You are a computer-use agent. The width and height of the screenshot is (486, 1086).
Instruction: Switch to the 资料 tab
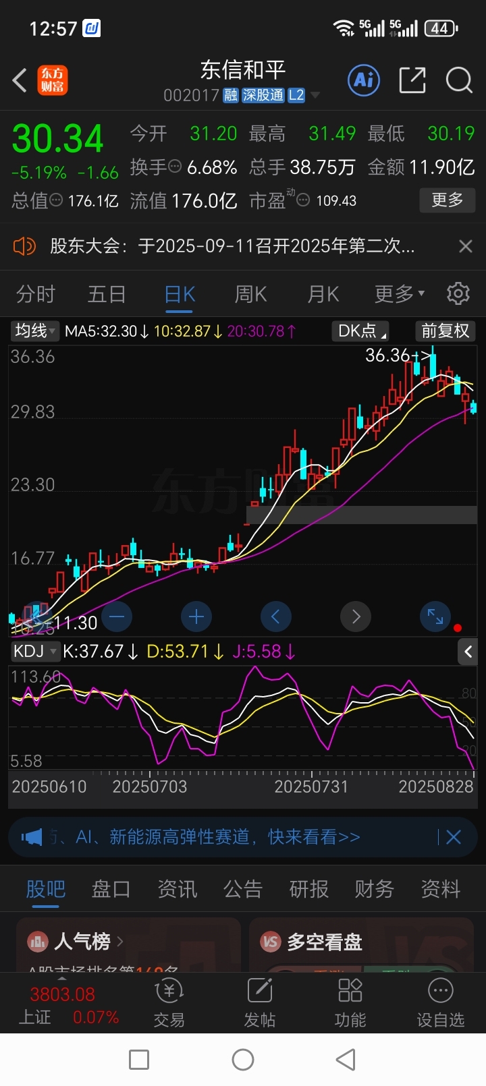click(x=441, y=889)
